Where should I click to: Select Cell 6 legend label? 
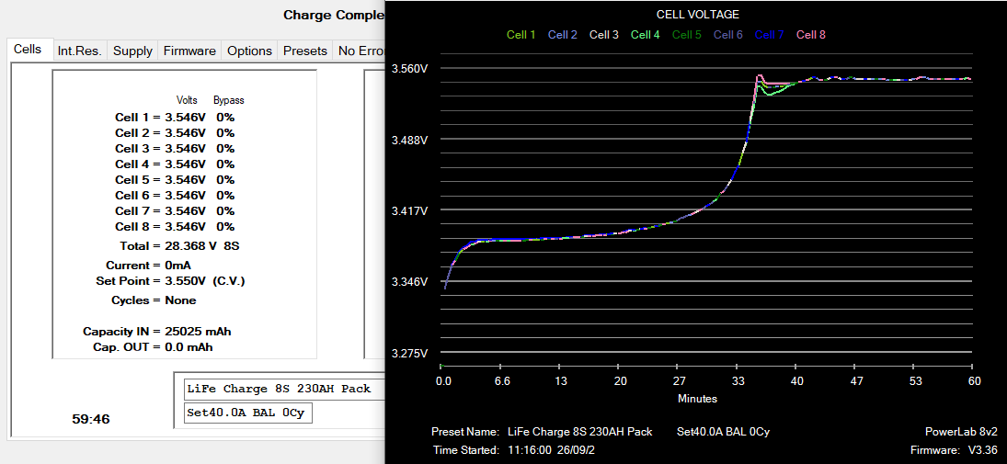click(x=727, y=35)
